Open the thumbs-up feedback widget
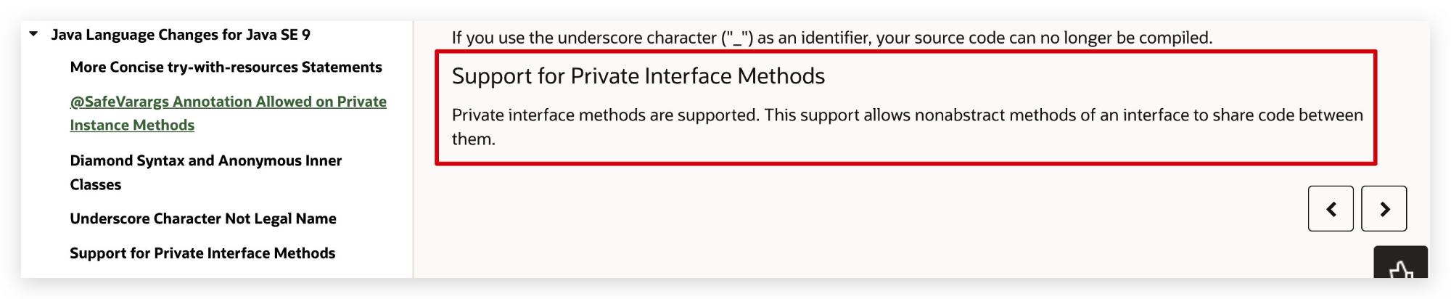Image resolution: width=1451 pixels, height=299 pixels. pyautogui.click(x=1400, y=264)
